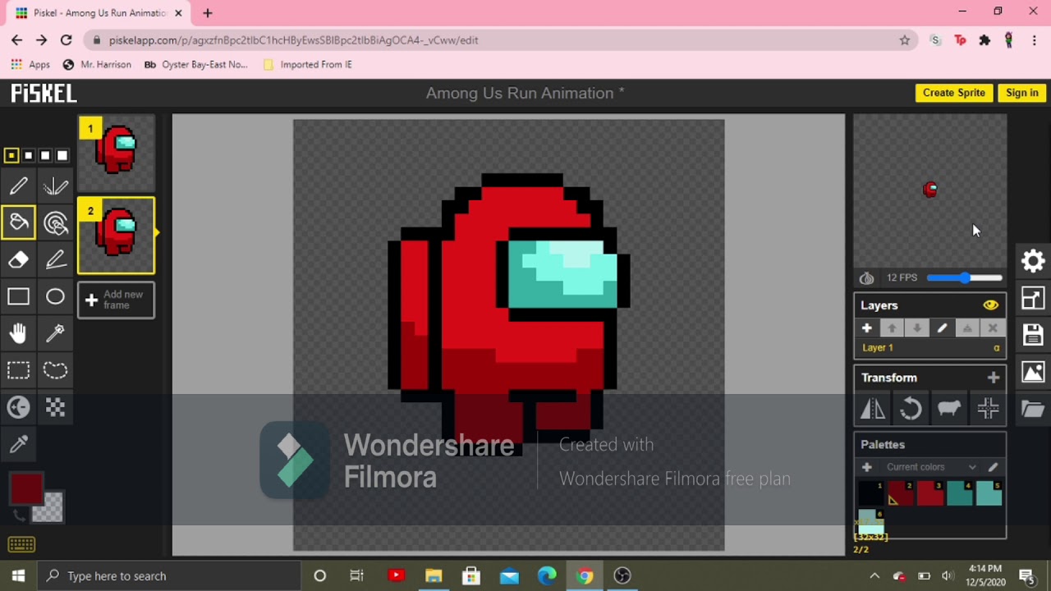
Task: Click the Clone to all frames sheep icon
Action: (x=949, y=409)
